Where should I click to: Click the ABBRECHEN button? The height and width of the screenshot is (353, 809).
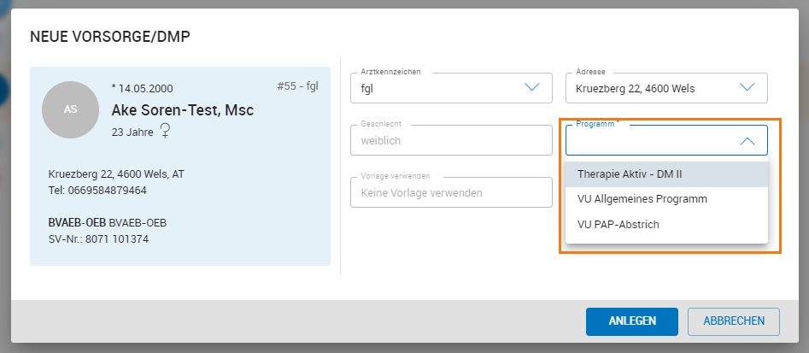click(x=734, y=321)
